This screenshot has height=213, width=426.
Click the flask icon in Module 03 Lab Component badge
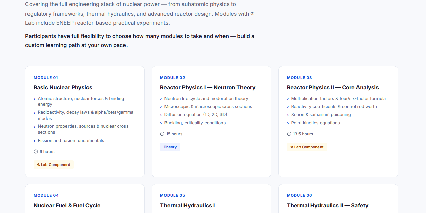(292, 147)
